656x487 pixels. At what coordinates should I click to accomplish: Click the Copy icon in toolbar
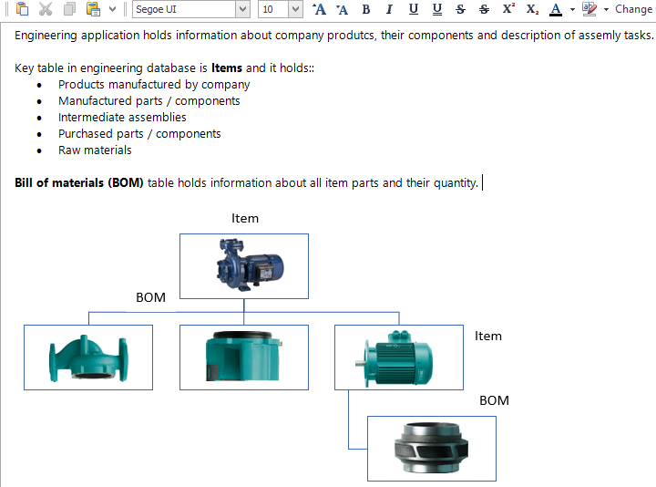pyautogui.click(x=69, y=9)
